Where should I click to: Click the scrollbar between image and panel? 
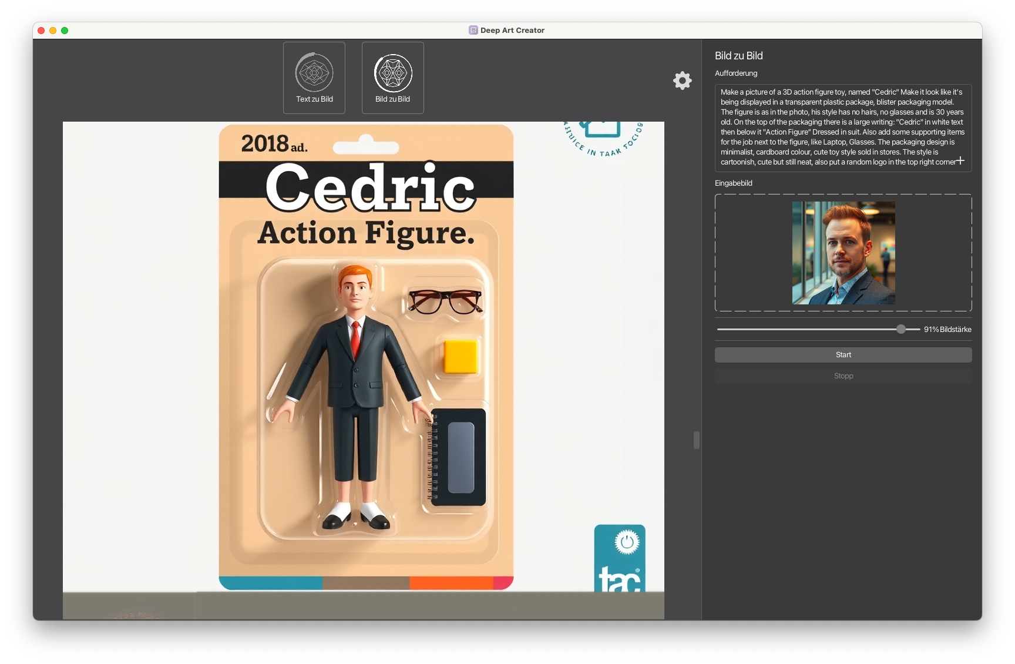point(695,440)
